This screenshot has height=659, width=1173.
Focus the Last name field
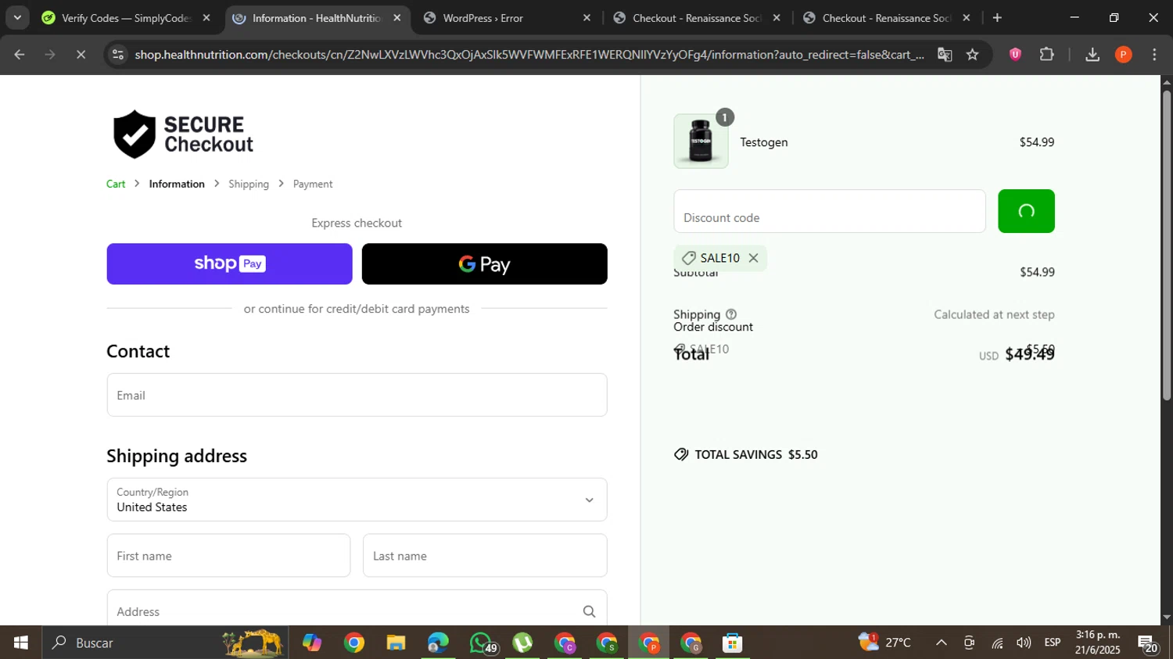485,556
